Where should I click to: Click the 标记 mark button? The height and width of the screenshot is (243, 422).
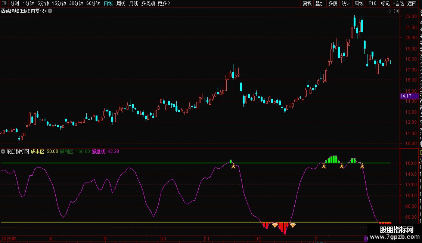coord(385,3)
